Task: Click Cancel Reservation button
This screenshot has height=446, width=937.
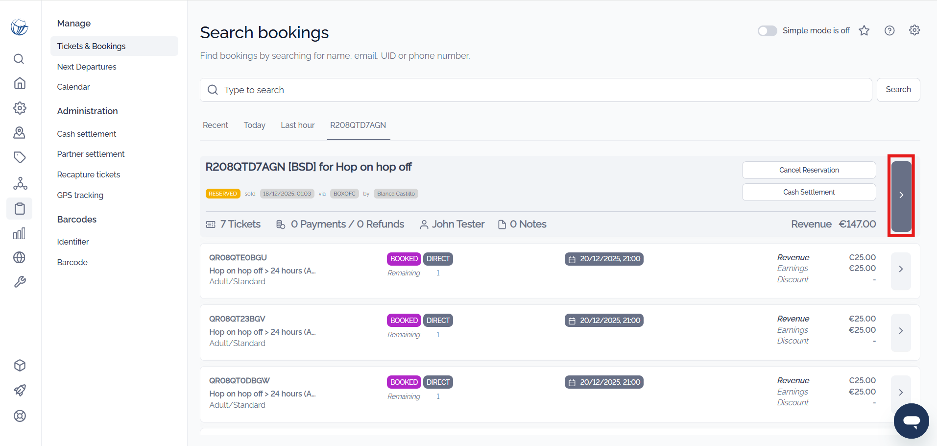Action: [809, 170]
